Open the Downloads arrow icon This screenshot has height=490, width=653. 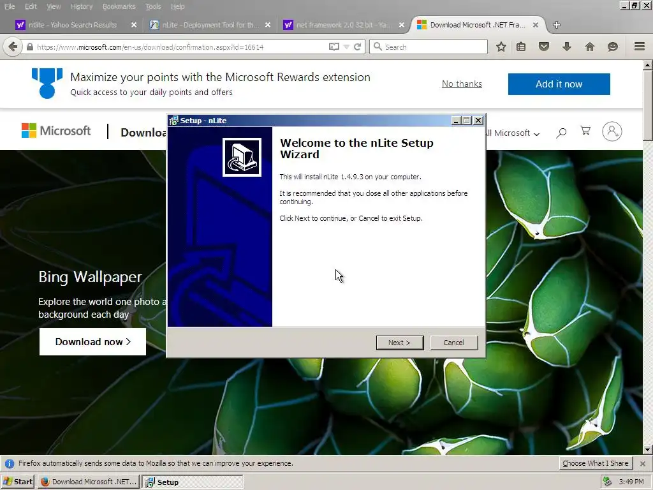click(x=567, y=47)
